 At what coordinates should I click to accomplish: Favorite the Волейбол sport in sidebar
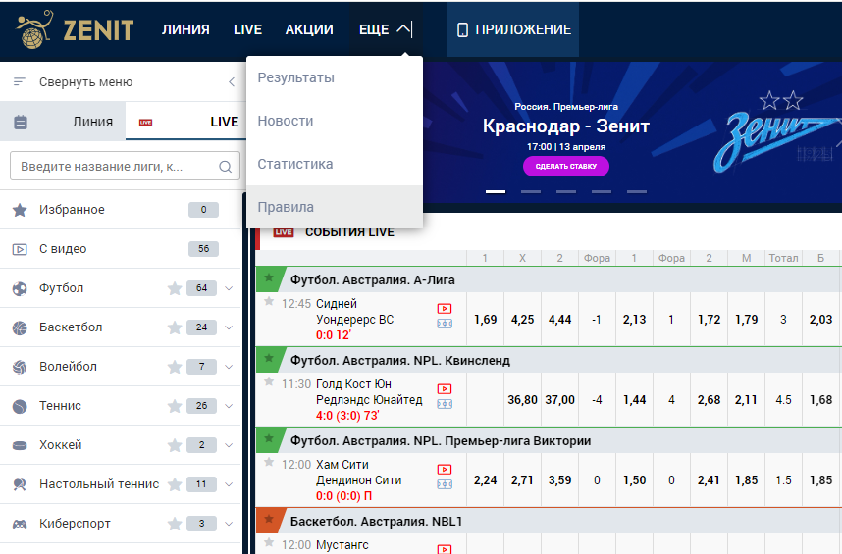pos(175,367)
